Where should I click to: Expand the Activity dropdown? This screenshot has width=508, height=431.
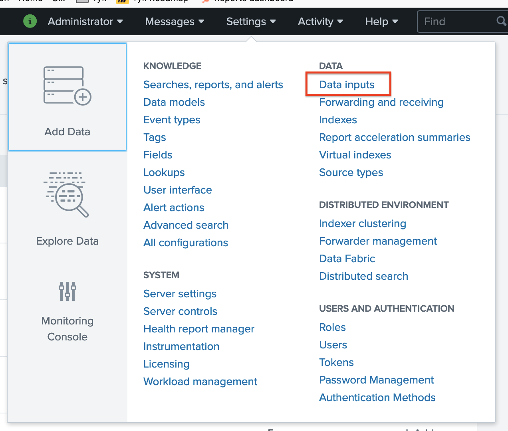(x=320, y=22)
